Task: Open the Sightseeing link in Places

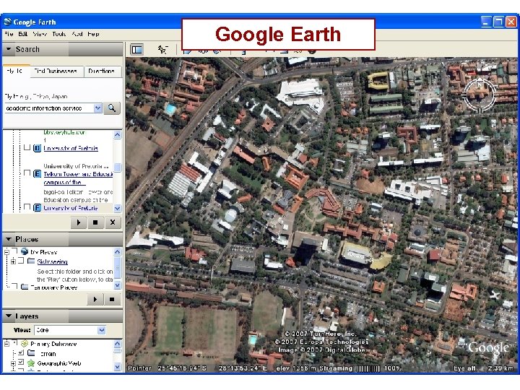Action: tap(53, 261)
